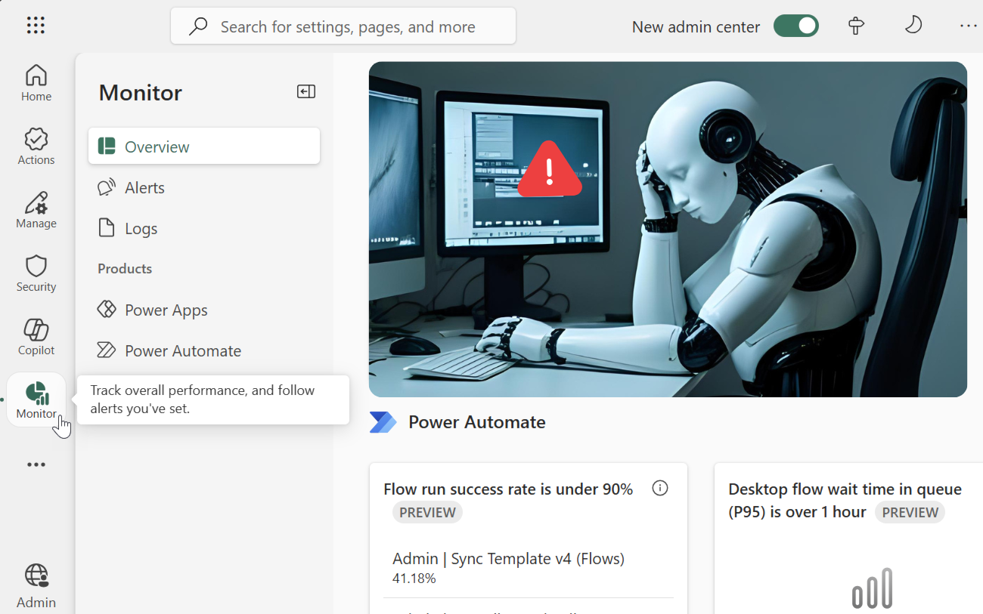Click the bar chart placeholder icon

tap(873, 588)
